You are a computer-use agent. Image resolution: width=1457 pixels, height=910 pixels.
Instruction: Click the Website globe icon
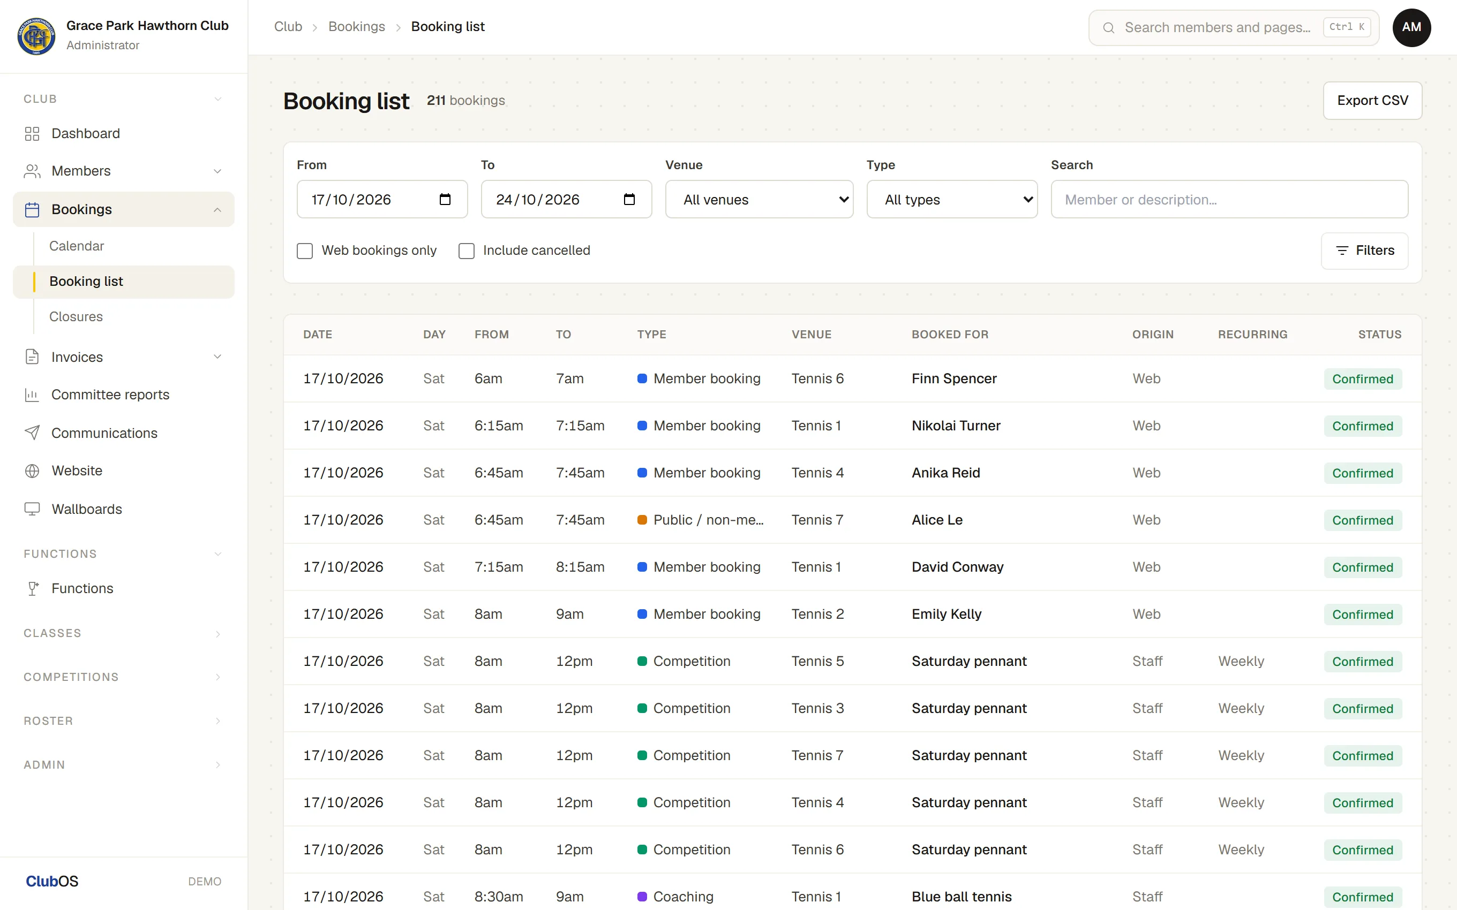[x=32, y=471]
